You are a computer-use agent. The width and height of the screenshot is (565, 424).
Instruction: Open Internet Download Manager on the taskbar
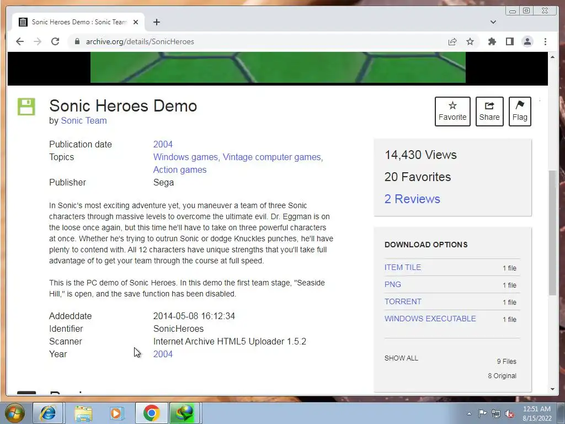point(185,413)
